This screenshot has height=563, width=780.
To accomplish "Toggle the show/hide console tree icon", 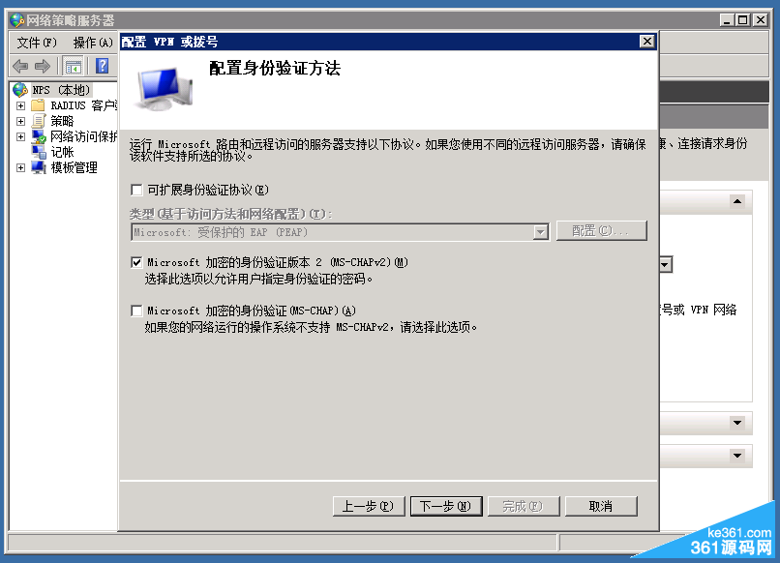I will pos(74,66).
